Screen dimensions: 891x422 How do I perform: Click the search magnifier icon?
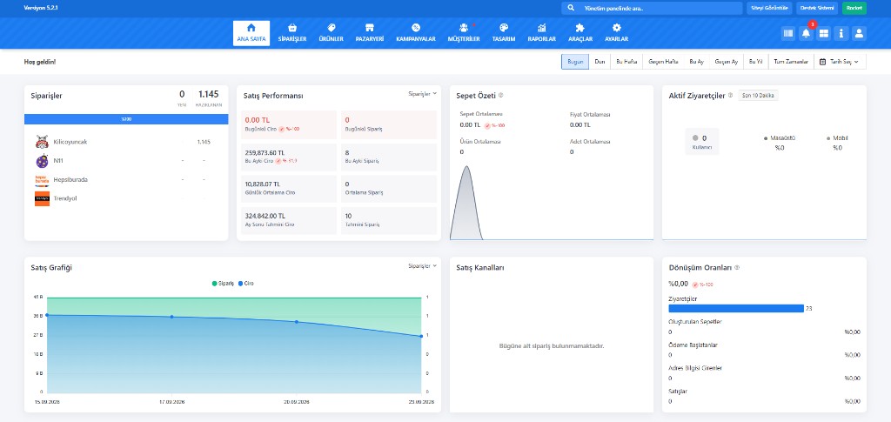click(570, 9)
